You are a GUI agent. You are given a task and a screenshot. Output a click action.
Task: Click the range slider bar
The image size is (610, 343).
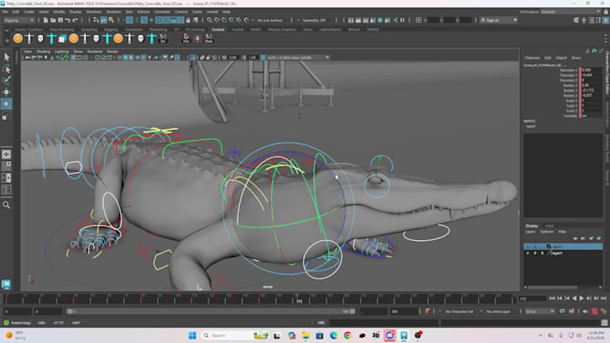coord(211,312)
